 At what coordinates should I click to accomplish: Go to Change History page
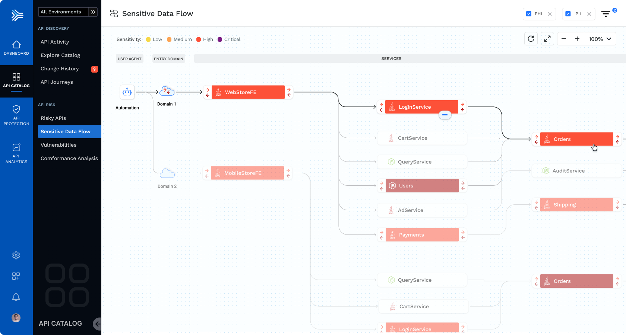click(x=60, y=68)
